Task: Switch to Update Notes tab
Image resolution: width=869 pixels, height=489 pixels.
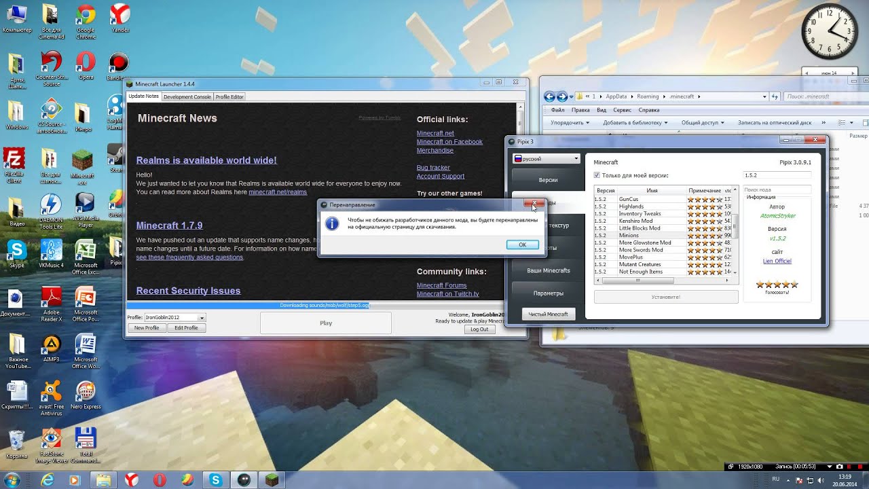Action: [143, 96]
